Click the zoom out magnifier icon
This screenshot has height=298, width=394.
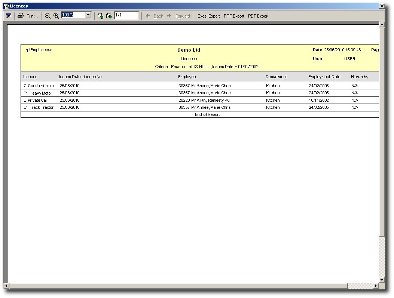(48, 16)
